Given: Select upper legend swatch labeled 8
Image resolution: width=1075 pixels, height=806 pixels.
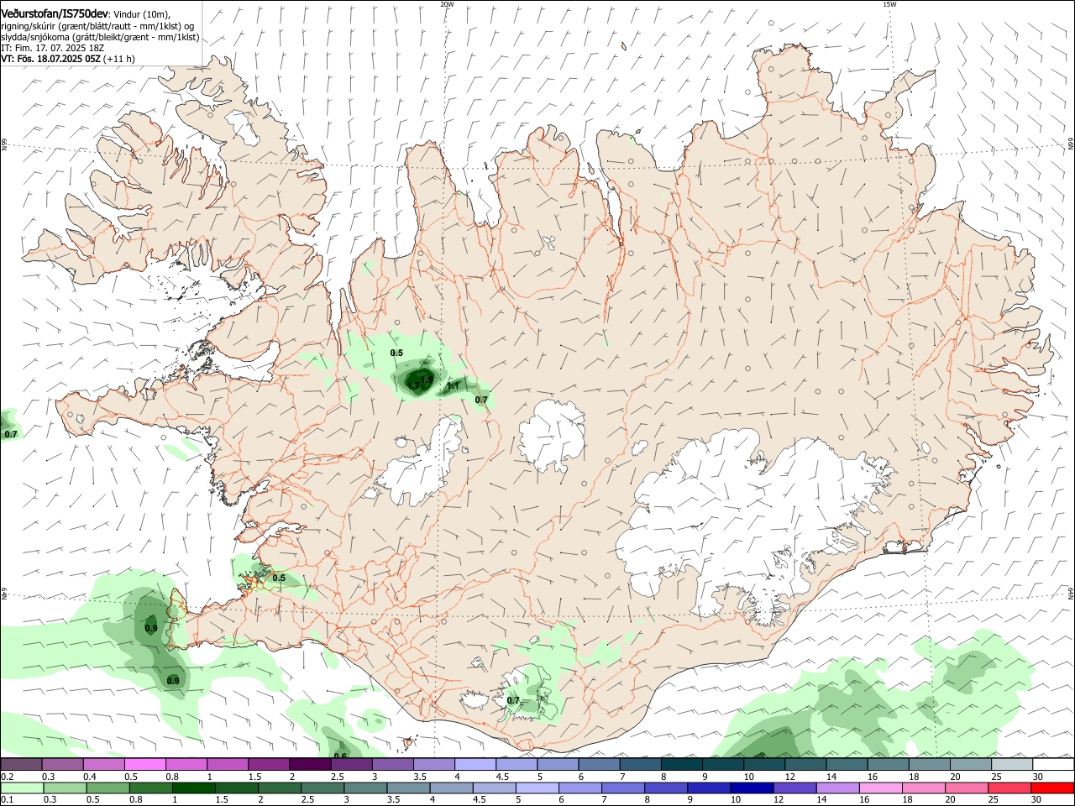Looking at the screenshot, I should click(x=681, y=764).
